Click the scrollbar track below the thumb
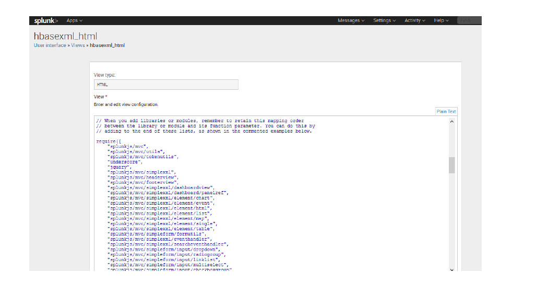 coord(452,219)
